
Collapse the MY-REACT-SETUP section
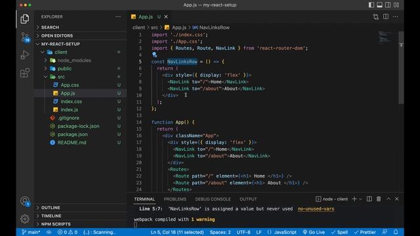click(x=80, y=44)
